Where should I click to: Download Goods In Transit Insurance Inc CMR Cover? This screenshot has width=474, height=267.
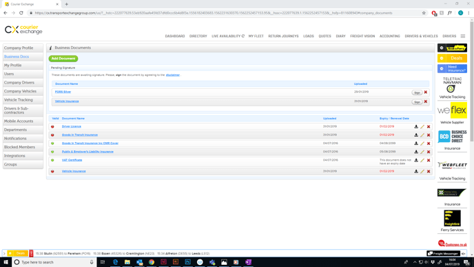point(416,144)
